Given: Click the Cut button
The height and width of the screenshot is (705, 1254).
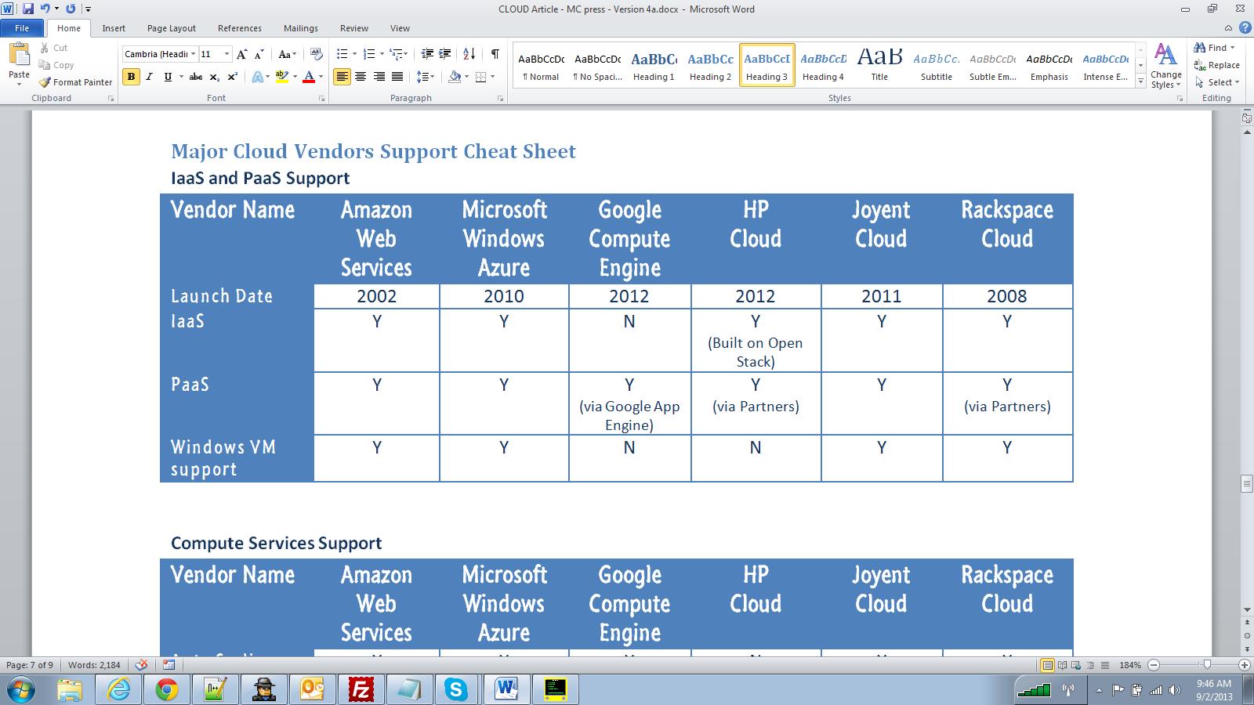Looking at the screenshot, I should pos(54,48).
